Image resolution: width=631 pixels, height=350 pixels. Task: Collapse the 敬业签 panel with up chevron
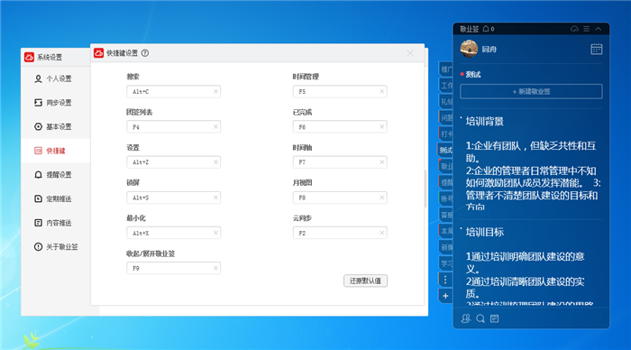tap(599, 29)
